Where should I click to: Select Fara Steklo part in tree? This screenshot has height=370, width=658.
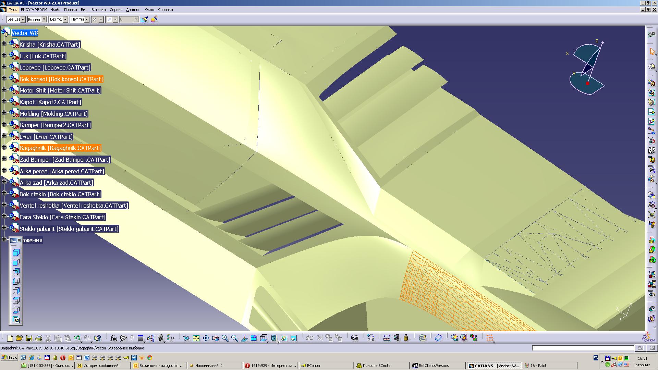62,217
